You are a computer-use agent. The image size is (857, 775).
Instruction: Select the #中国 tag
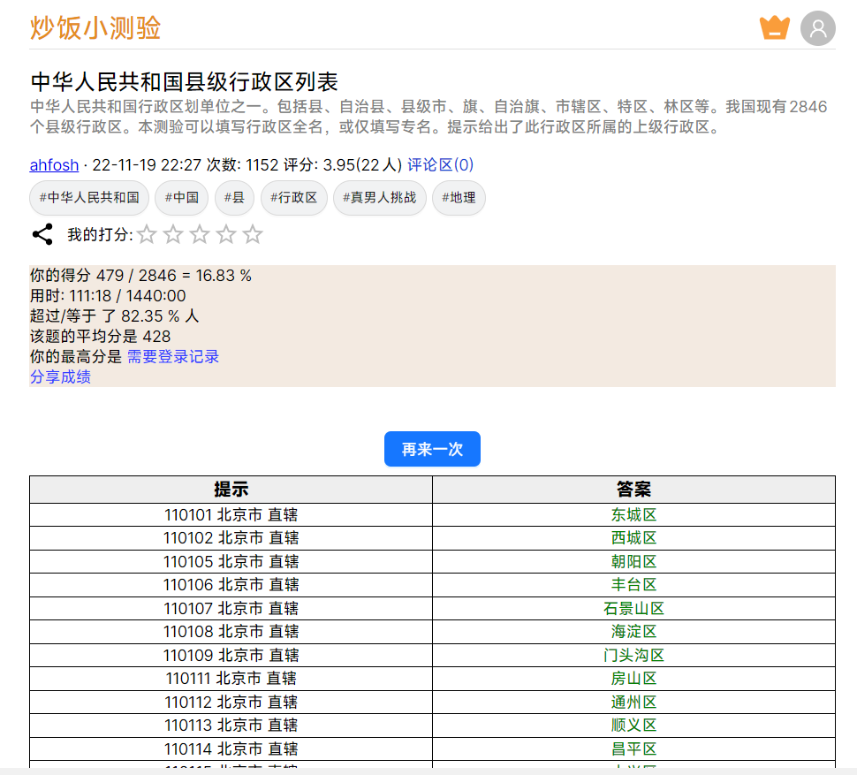point(181,197)
